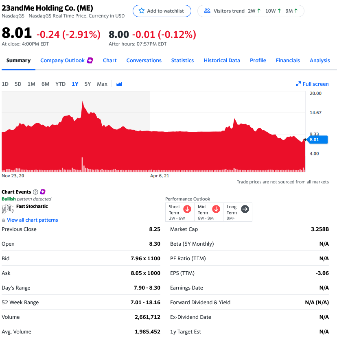Click the Long Term outlook card

point(238,212)
